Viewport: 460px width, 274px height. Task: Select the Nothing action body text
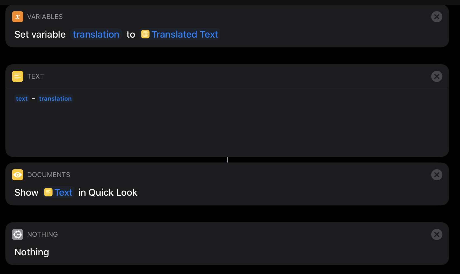coord(32,252)
